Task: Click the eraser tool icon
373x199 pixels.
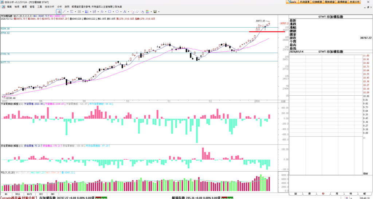Action: click(x=137, y=12)
